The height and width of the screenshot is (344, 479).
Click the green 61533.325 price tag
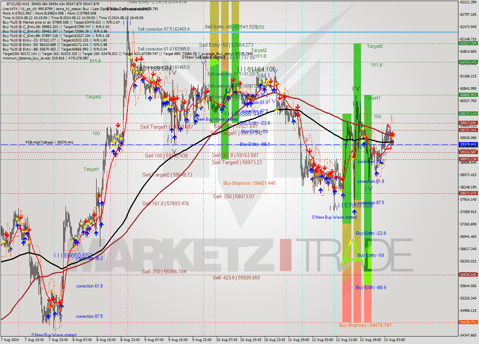[468, 62]
